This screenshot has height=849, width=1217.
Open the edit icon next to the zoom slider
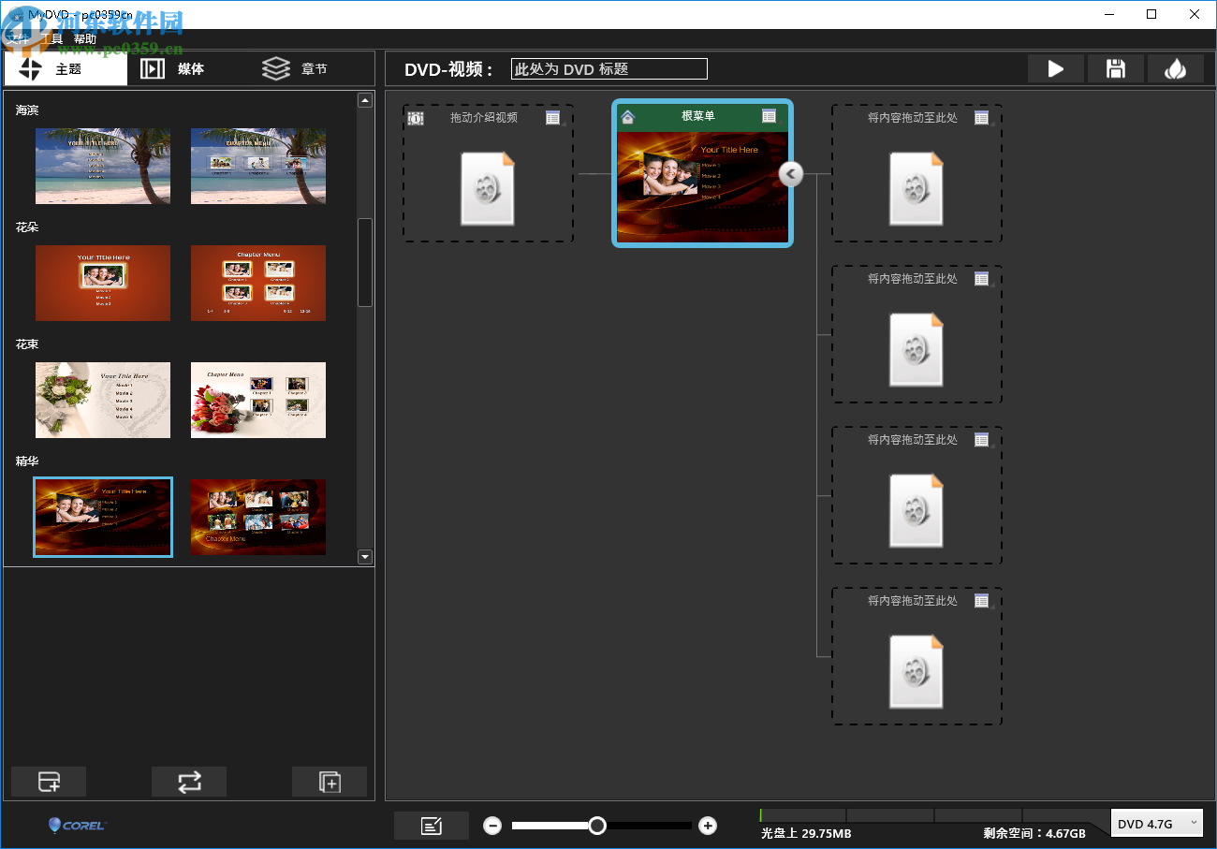431,826
